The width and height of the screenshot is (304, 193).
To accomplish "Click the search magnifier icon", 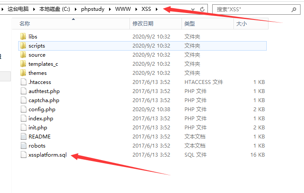I will 294,9.
